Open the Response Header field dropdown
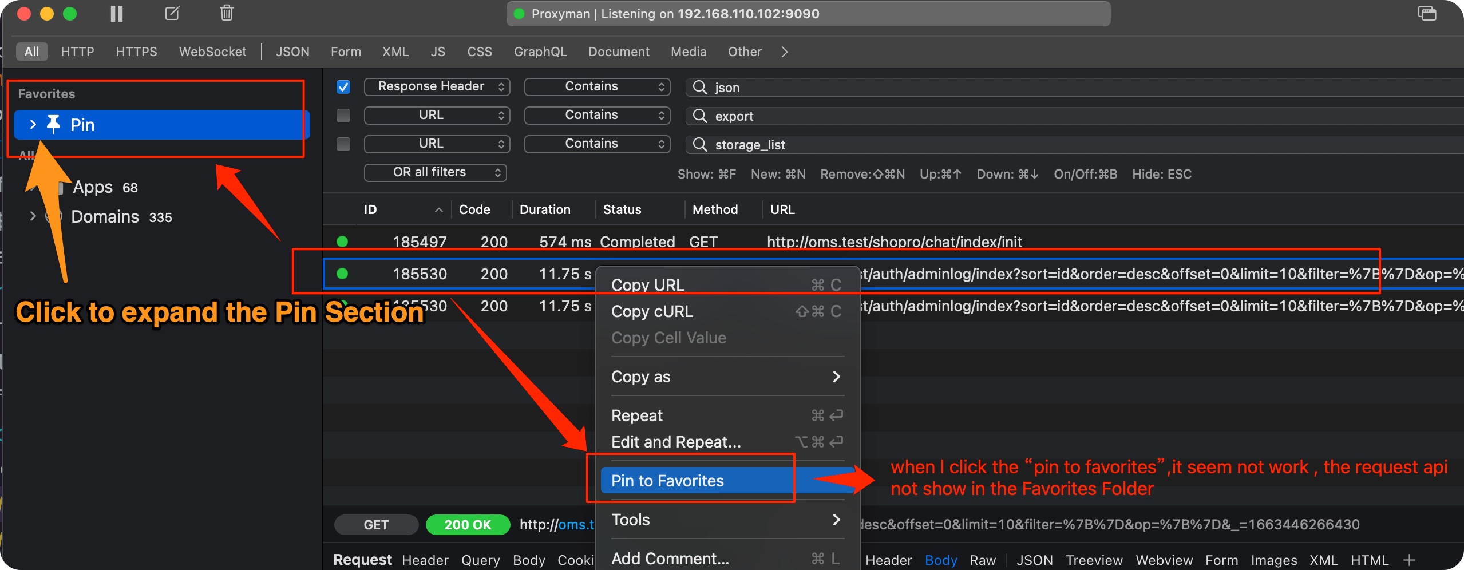 point(437,86)
